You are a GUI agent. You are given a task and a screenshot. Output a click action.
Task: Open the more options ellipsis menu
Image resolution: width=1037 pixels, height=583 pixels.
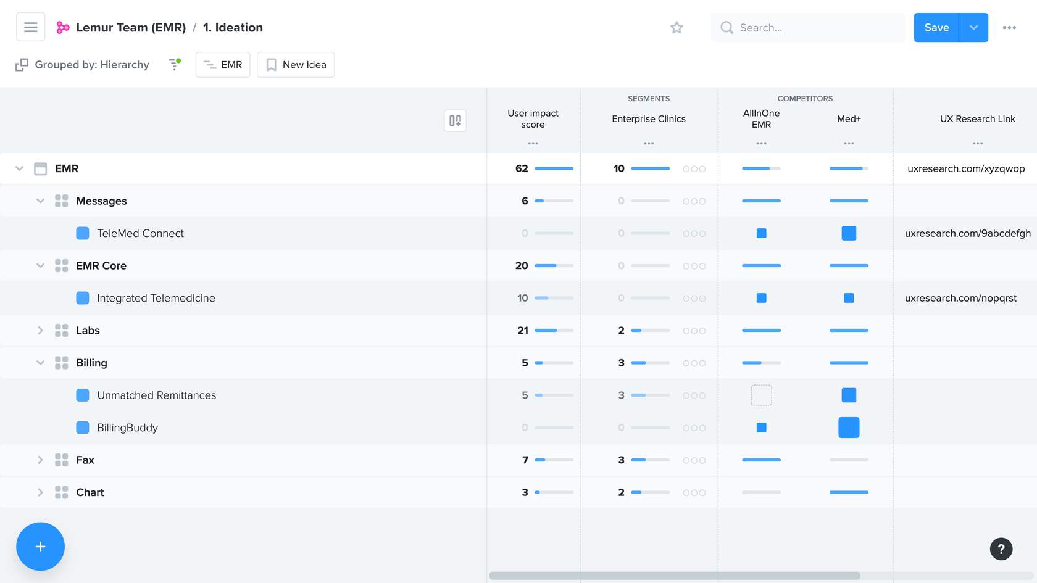[x=1009, y=28]
